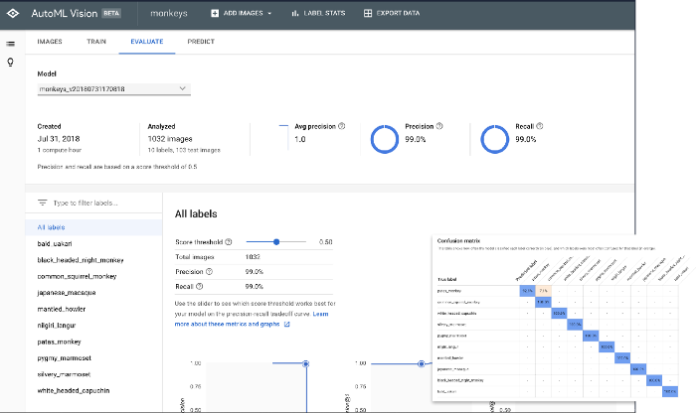Click the monkeys dataset name in header
This screenshot has height=413, width=696.
point(169,13)
